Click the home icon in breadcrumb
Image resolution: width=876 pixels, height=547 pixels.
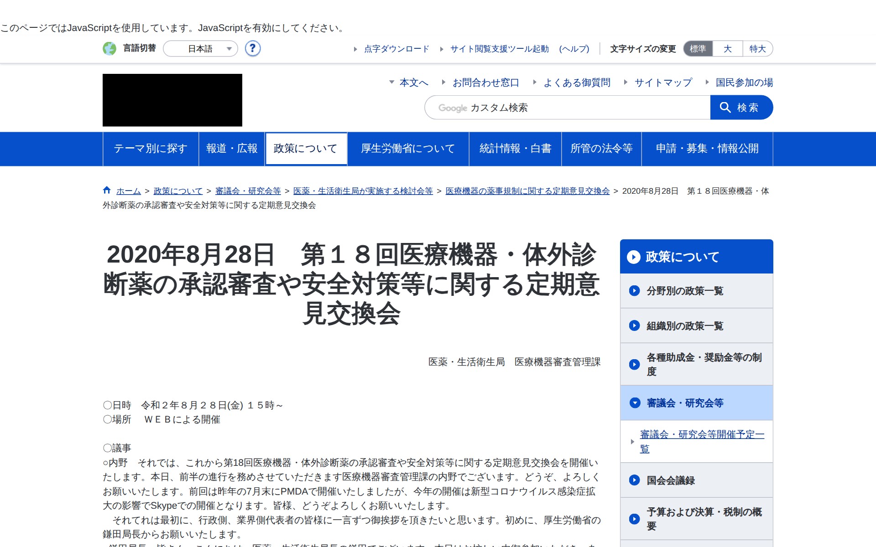click(107, 190)
